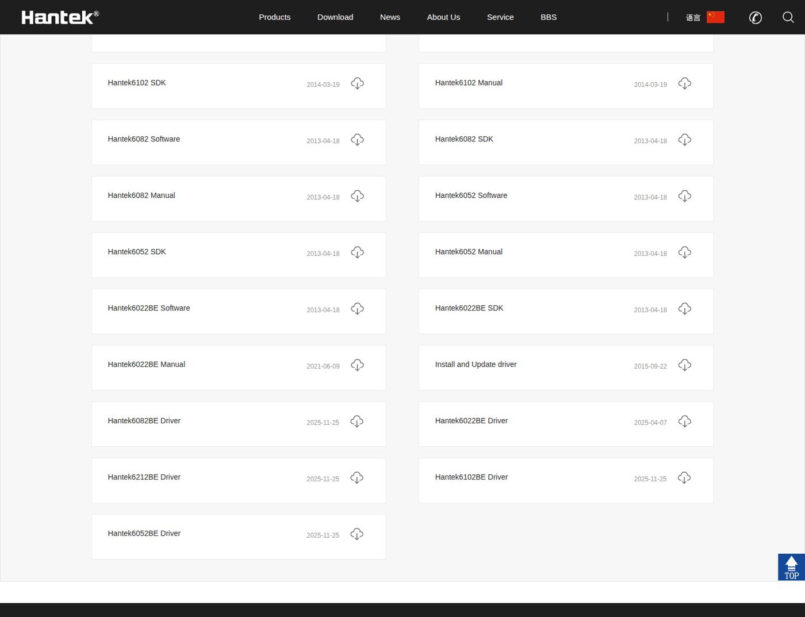Open the Hantek6052 SDK title link
The width and height of the screenshot is (805, 617).
pyautogui.click(x=137, y=252)
